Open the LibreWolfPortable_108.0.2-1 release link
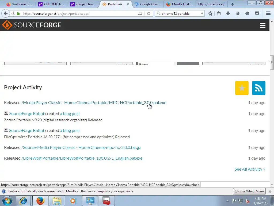Image resolution: width=274 pixels, height=206 pixels. (x=82, y=158)
